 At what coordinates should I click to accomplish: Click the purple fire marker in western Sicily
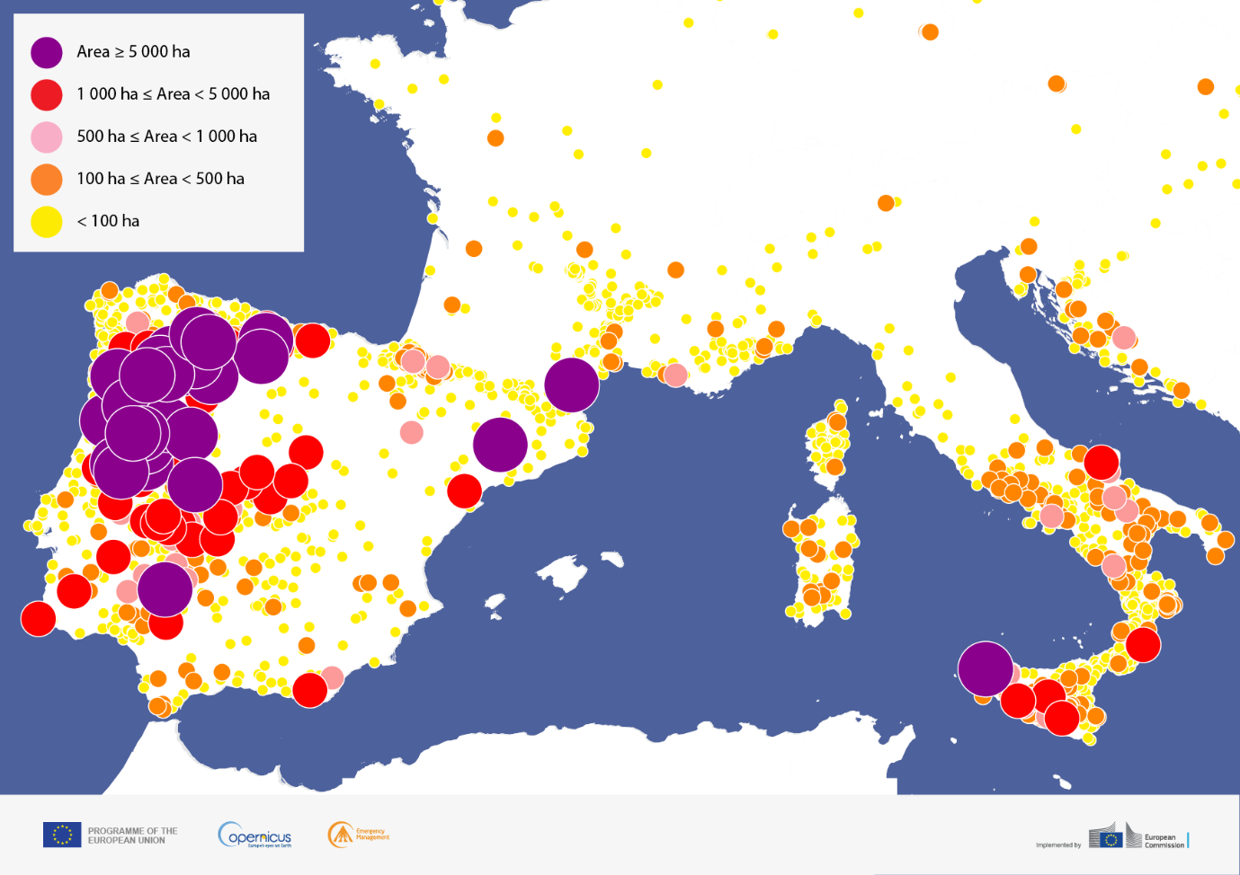tap(987, 666)
